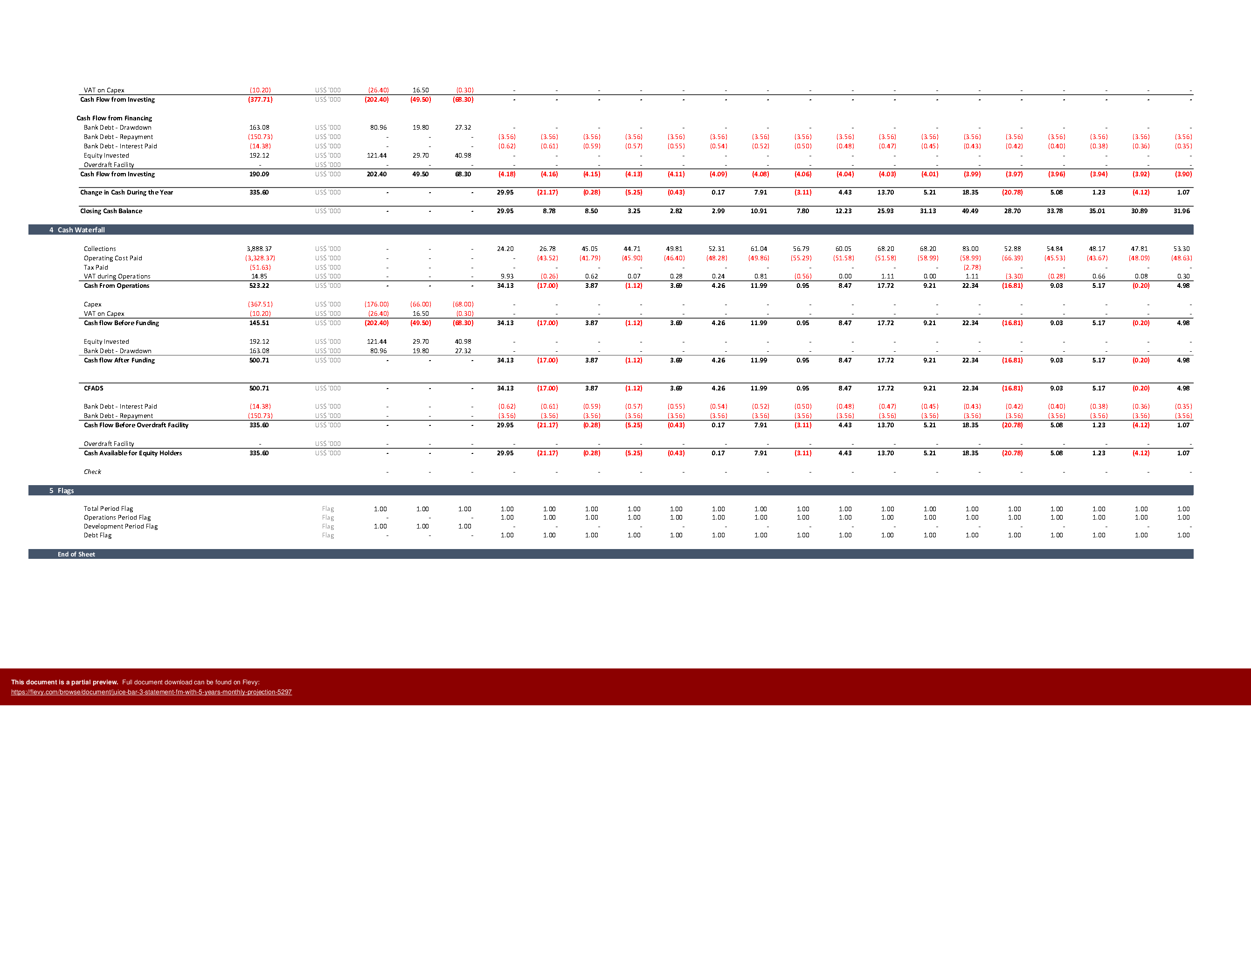Select the italic 'Check' row label

92,472
